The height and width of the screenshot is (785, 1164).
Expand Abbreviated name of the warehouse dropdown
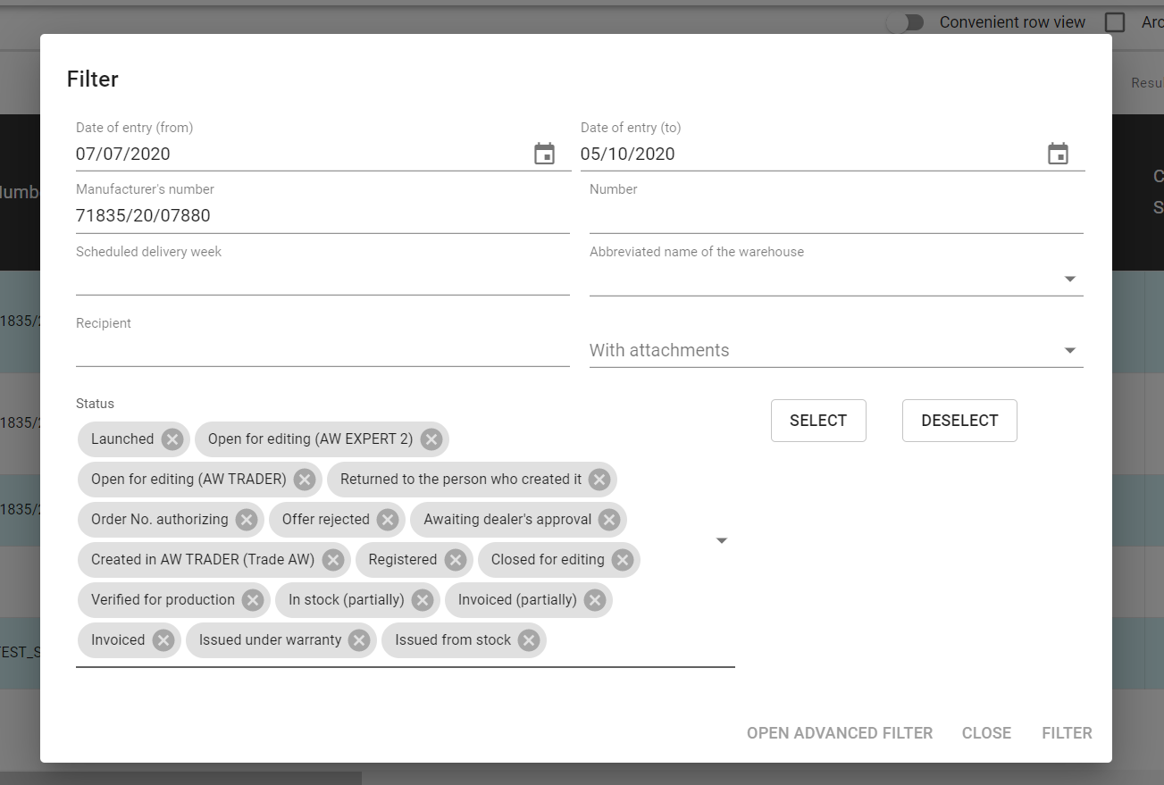(x=1069, y=280)
